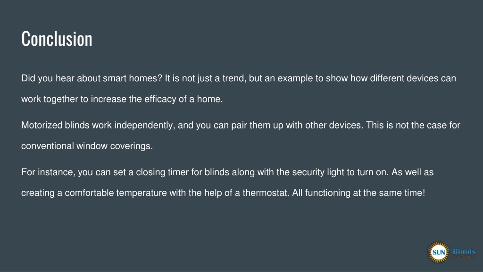The image size is (483, 272).
Task: Click the words 'As well as'
Action: pyautogui.click(x=412, y=172)
